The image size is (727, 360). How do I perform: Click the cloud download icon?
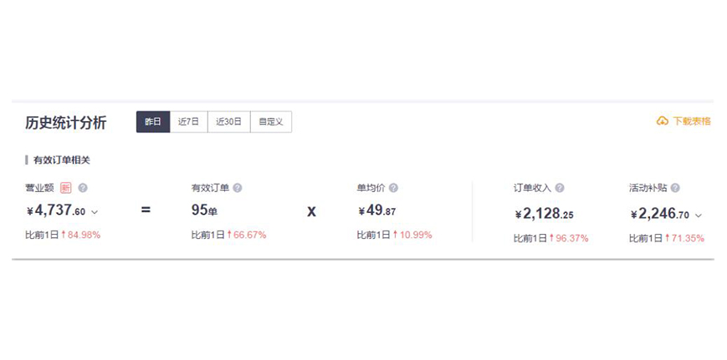click(662, 121)
